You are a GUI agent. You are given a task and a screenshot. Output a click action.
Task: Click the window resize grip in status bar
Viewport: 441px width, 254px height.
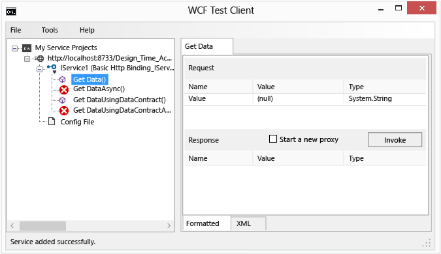[x=427, y=243]
